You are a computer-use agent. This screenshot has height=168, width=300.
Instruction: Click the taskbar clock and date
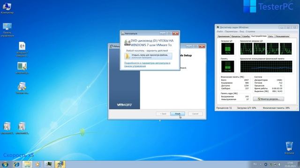(290, 164)
